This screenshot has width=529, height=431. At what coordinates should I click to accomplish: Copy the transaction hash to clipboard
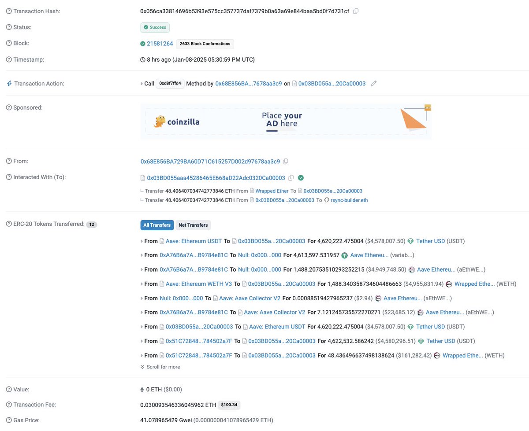pos(356,11)
